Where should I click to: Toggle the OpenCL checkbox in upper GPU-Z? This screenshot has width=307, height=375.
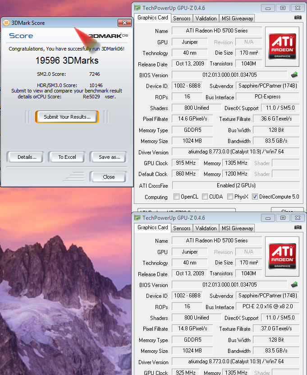(x=176, y=197)
